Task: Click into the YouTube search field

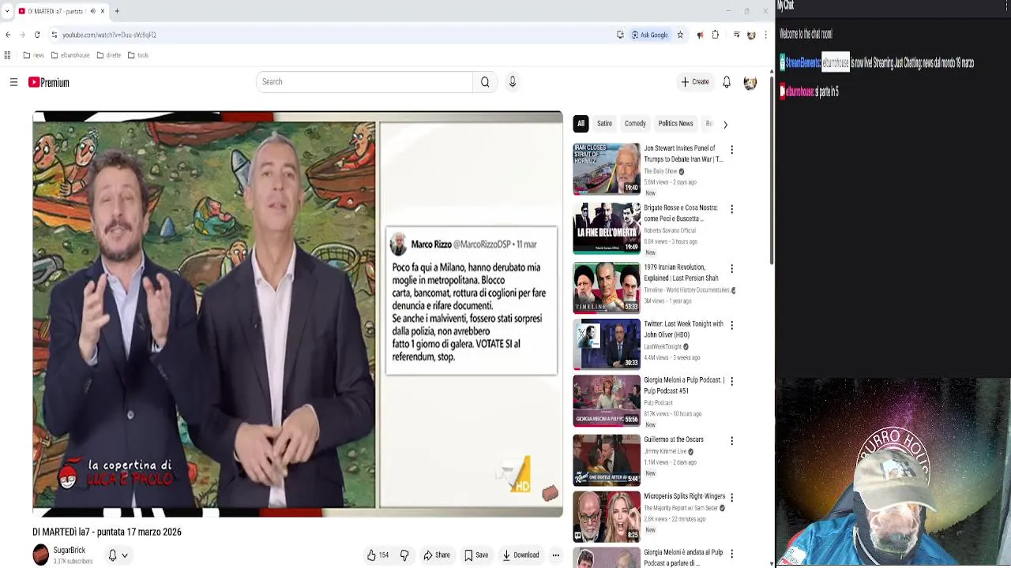Action: click(x=364, y=82)
